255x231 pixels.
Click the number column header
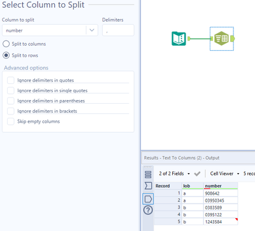(221, 186)
